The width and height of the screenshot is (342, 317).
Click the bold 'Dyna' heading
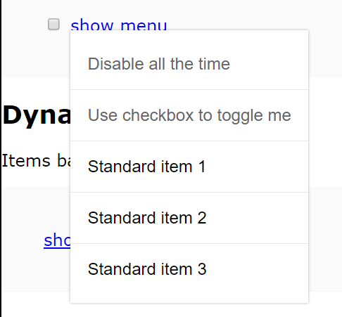click(x=37, y=115)
